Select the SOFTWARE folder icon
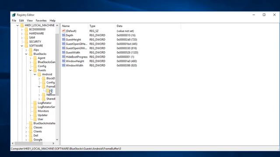Image resolution: width=280 pixels, height=157 pixels. click(26, 46)
